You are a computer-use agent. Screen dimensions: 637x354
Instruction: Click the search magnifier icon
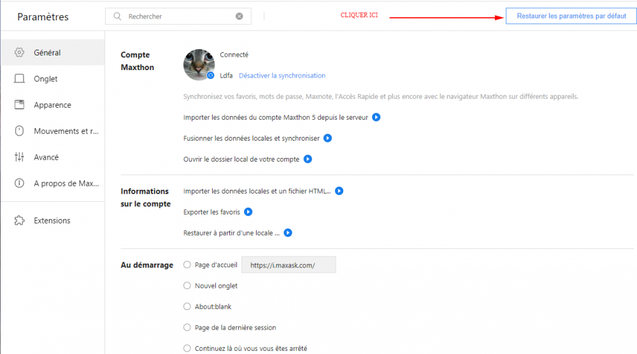(117, 17)
